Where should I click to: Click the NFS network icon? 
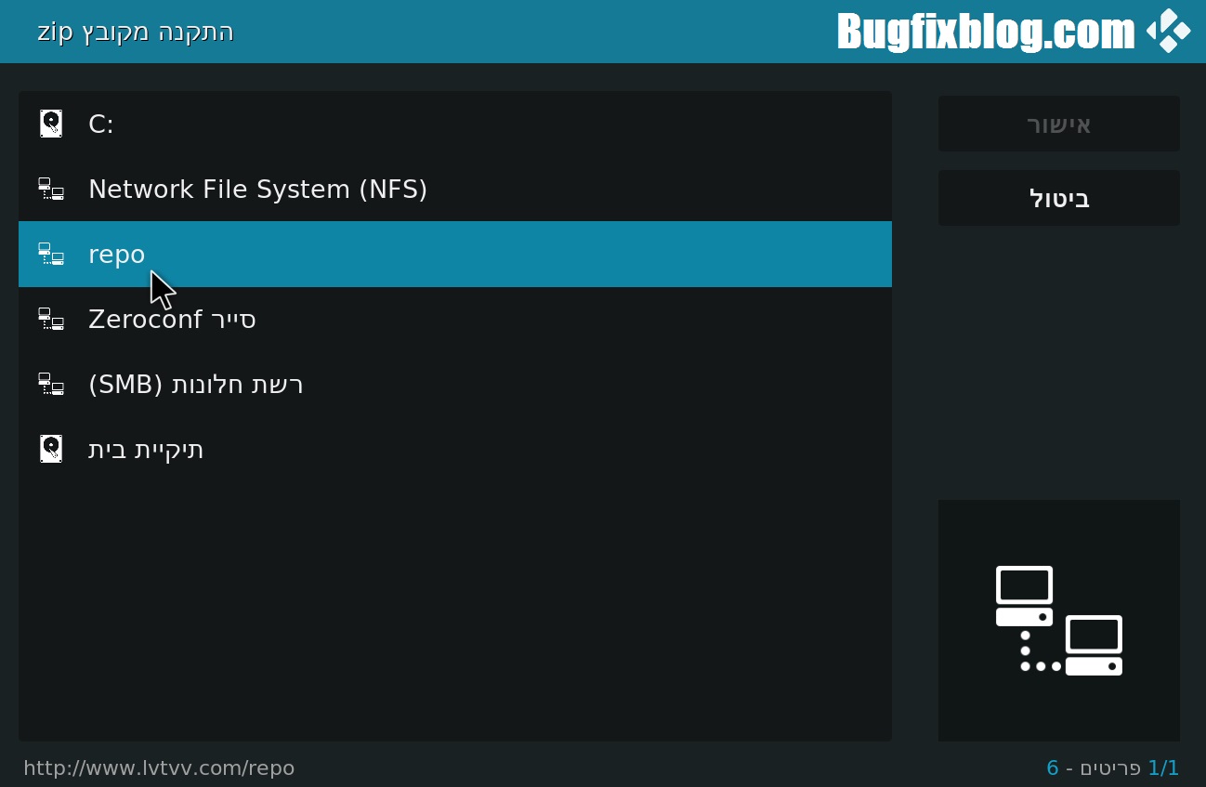[x=51, y=190]
